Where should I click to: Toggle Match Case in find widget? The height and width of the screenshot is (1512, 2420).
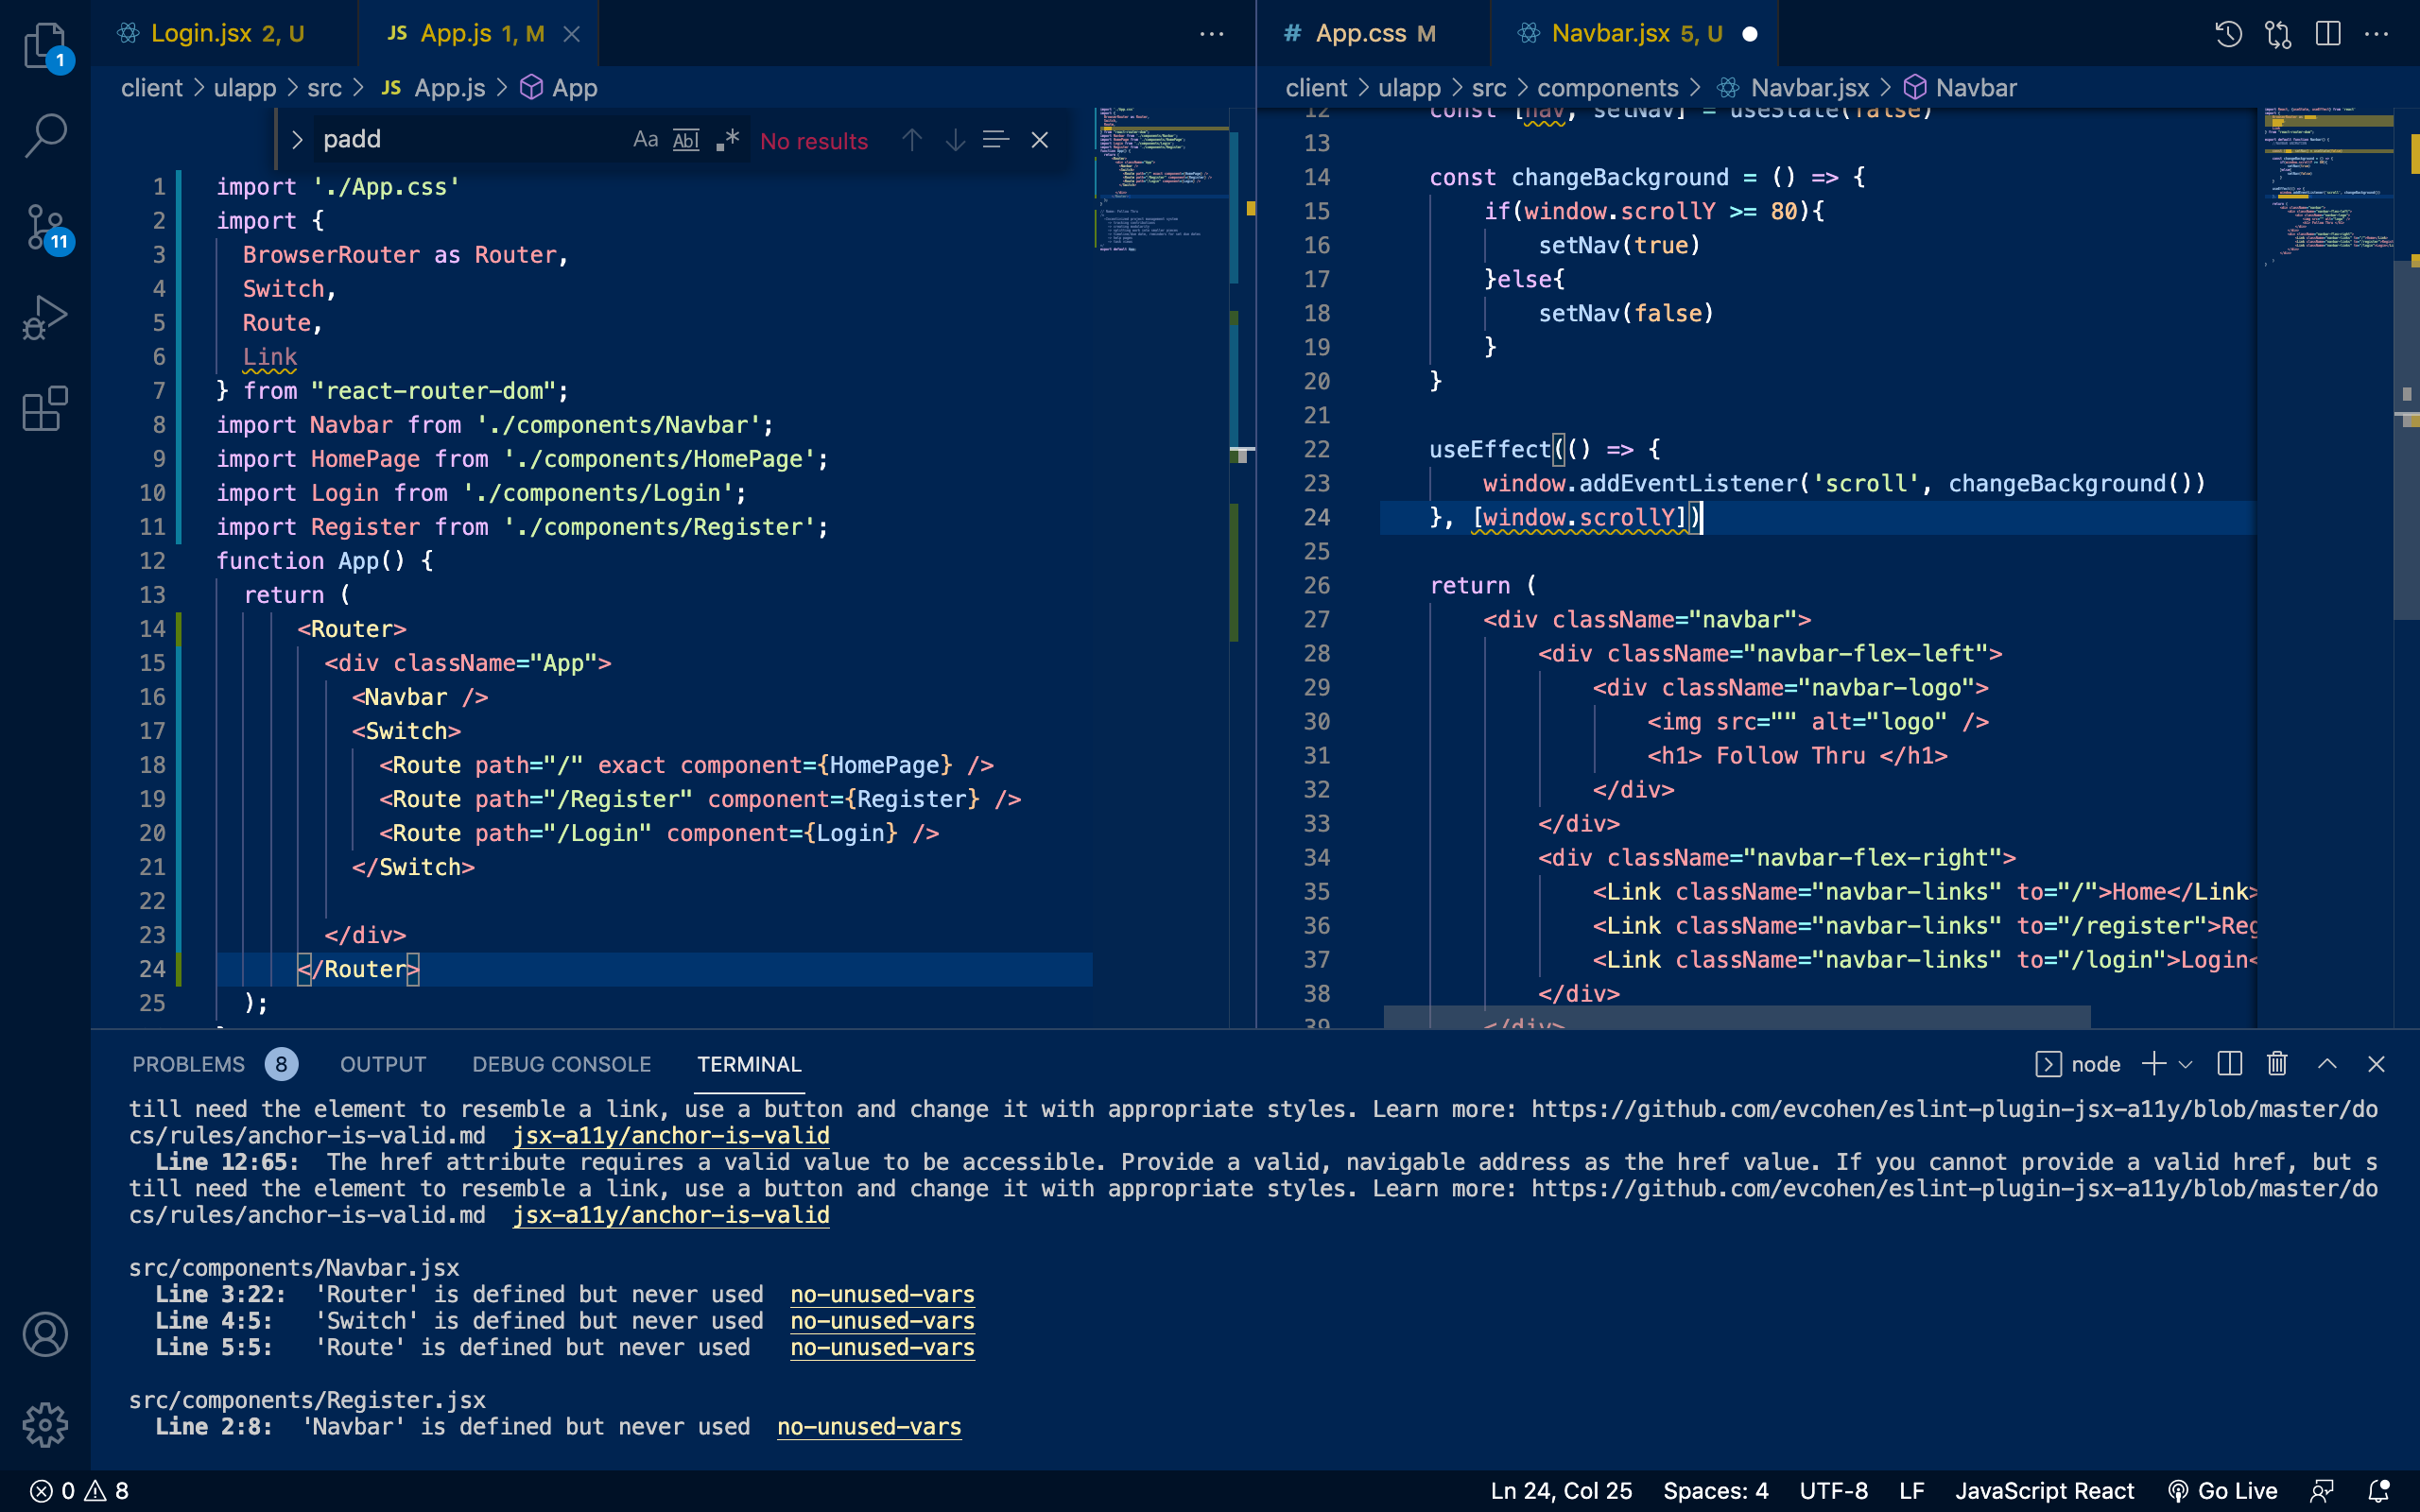coord(646,140)
